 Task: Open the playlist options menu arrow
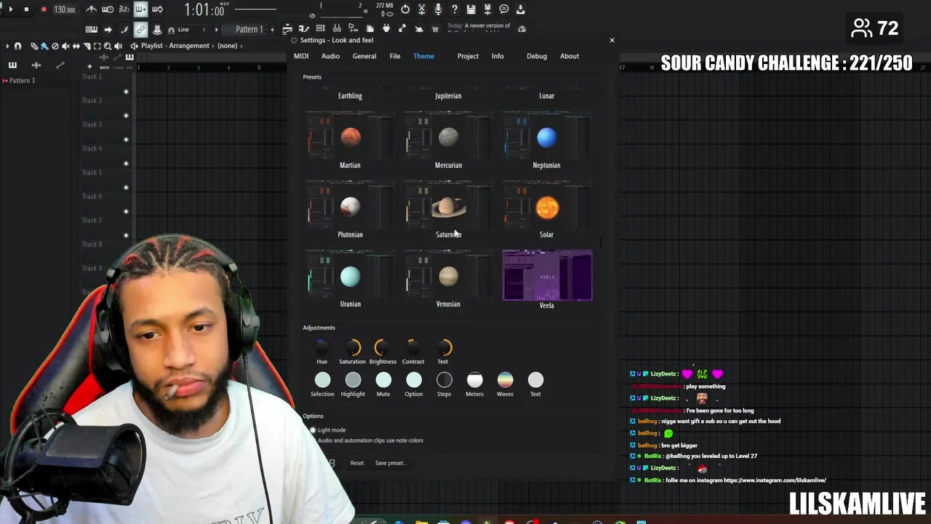[x=8, y=46]
